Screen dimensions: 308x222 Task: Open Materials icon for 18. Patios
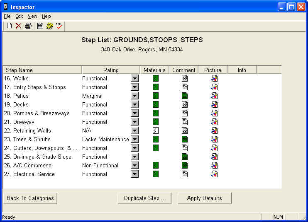coord(156,96)
